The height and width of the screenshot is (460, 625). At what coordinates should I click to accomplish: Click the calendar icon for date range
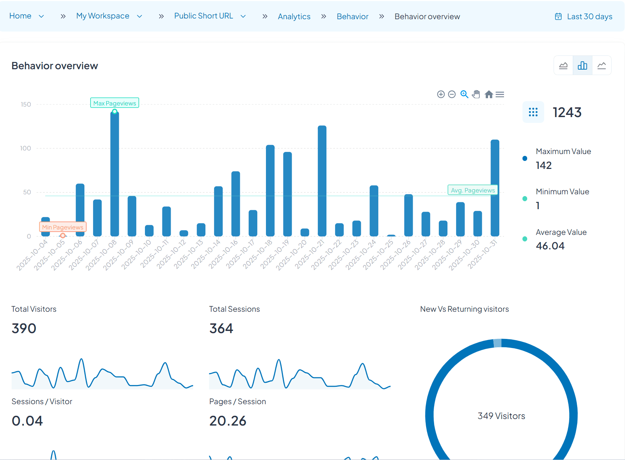pyautogui.click(x=558, y=16)
